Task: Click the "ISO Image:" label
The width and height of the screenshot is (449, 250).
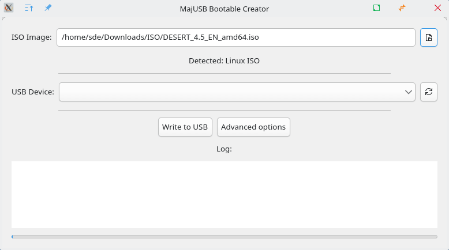Action: 32,37
